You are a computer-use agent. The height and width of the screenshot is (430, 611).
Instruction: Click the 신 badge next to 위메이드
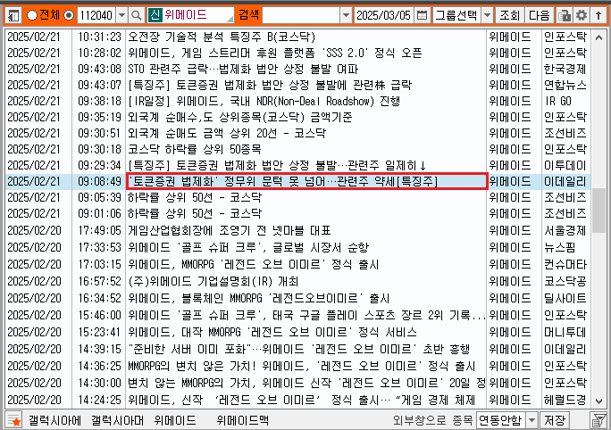[x=155, y=15]
